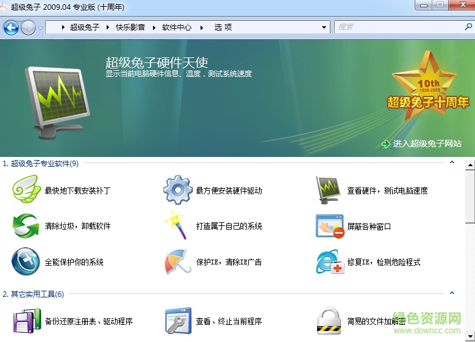Click the purple floppy disk backup icon
475x342 pixels.
click(x=27, y=321)
